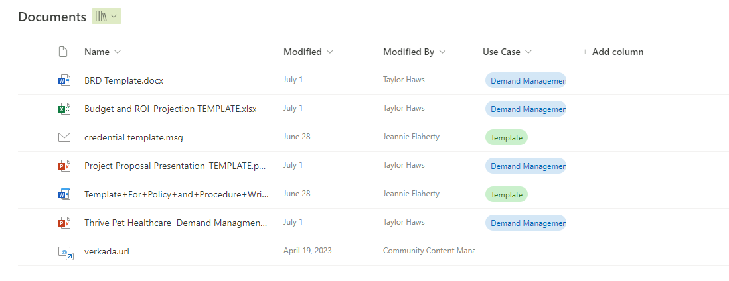Open credential template.msg

pos(133,137)
